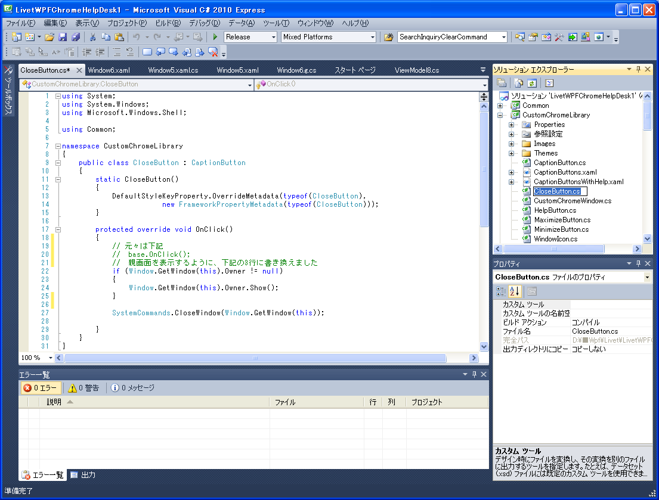This screenshot has width=659, height=500.
Task: Open the CustomChromeLibrary.CloseButton type dropdown
Action: coord(250,85)
